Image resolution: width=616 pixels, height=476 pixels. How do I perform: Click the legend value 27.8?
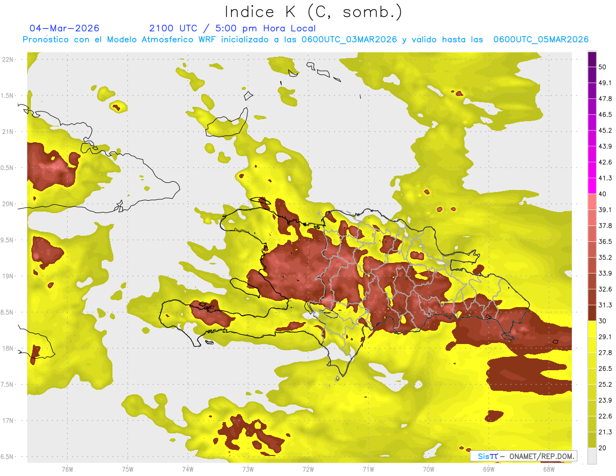[605, 353]
